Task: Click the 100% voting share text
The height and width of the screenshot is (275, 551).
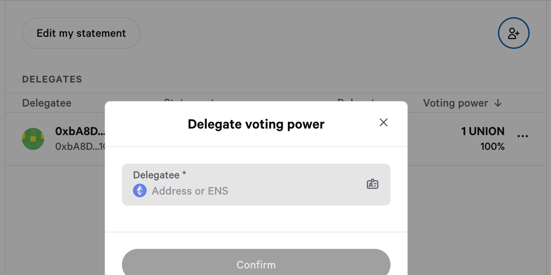Action: 492,146
